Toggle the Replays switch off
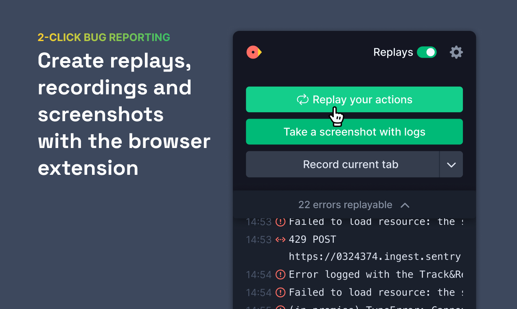Image resolution: width=517 pixels, height=309 pixels. coord(427,52)
